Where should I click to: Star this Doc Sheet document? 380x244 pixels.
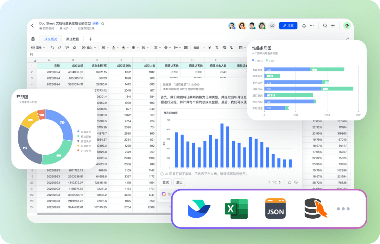103,23
